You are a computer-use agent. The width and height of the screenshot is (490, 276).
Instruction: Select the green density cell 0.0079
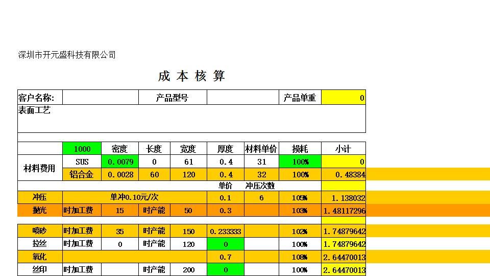pos(120,162)
